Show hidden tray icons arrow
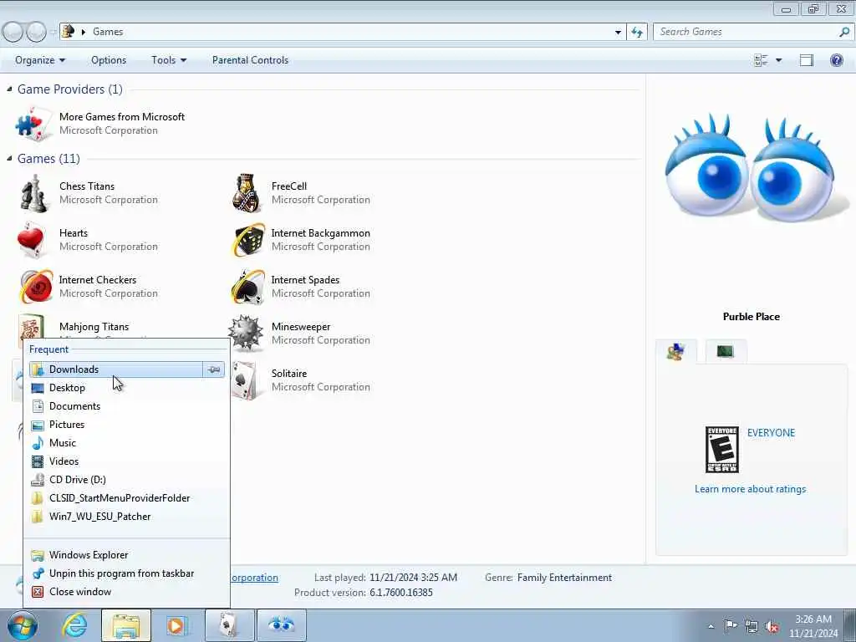This screenshot has width=856, height=642. tap(711, 627)
